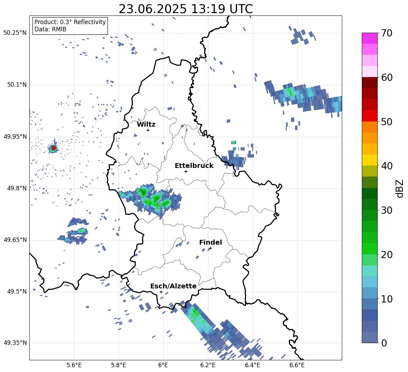Image resolution: width=408 pixels, height=372 pixels.
Task: Click the 5.8°E longitude label
Action: coord(119,365)
